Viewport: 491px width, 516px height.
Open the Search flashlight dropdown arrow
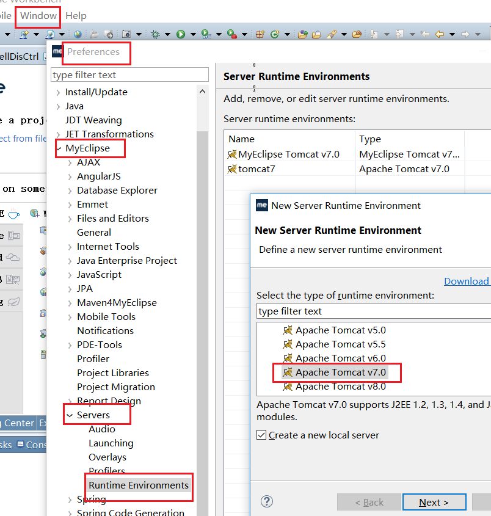tap(344, 34)
